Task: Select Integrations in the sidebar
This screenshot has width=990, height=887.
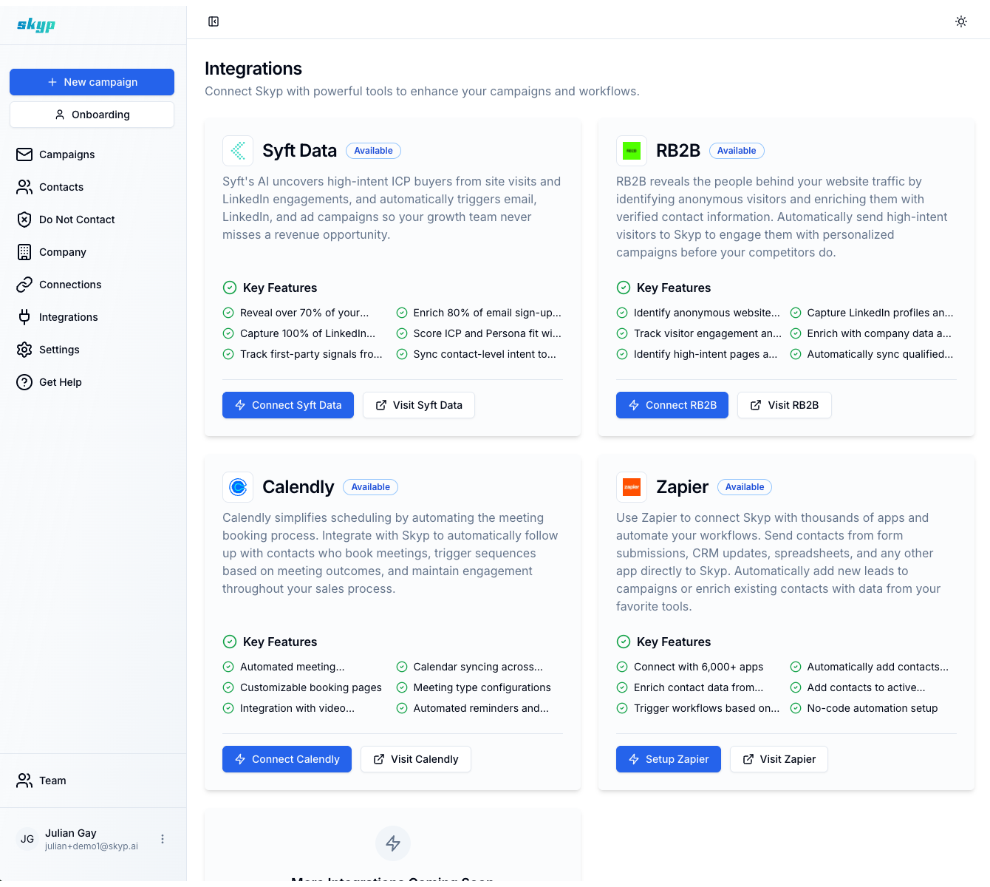Action: pyautogui.click(x=68, y=317)
